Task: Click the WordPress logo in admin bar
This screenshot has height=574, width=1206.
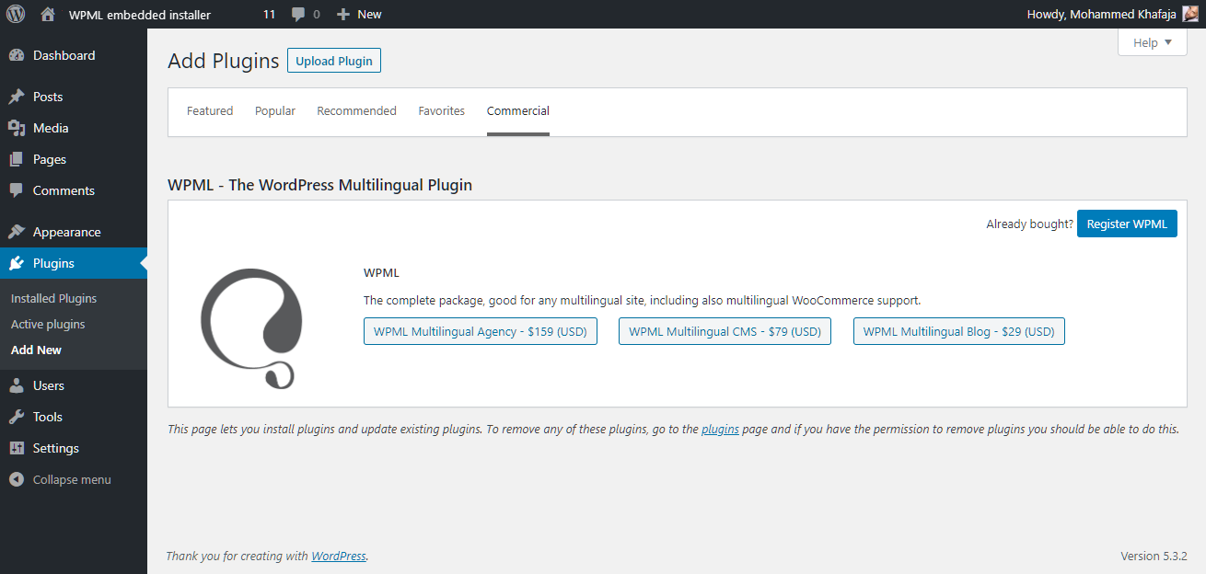Action: click(16, 14)
